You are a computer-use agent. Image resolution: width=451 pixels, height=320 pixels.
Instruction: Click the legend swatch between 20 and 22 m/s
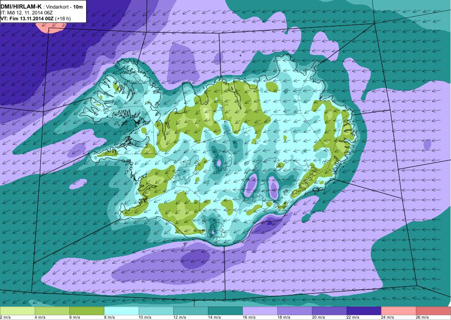(x=329, y=311)
